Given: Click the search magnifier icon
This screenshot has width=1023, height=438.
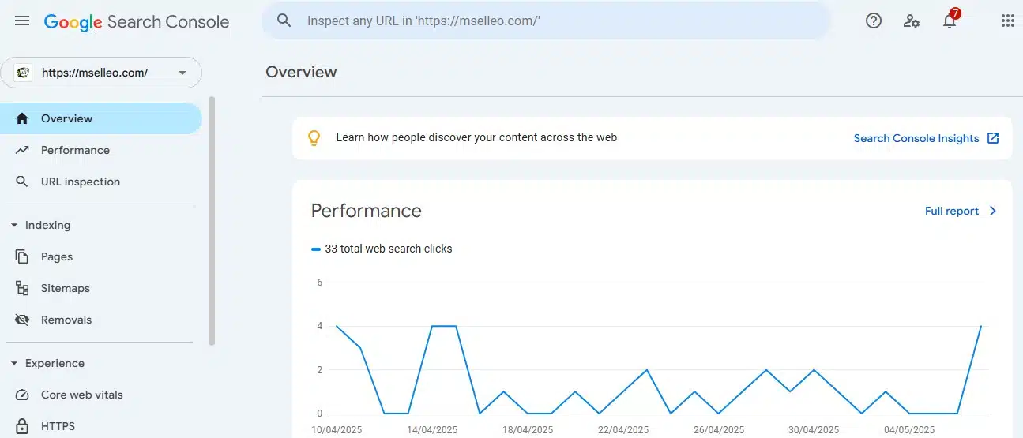Looking at the screenshot, I should click(284, 21).
